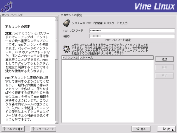Click the disabled 編集 (edit) button
The image size is (177, 133).
(x=164, y=67)
